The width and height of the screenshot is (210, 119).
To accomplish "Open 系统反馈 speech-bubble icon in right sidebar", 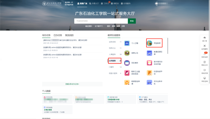I will [204, 70].
